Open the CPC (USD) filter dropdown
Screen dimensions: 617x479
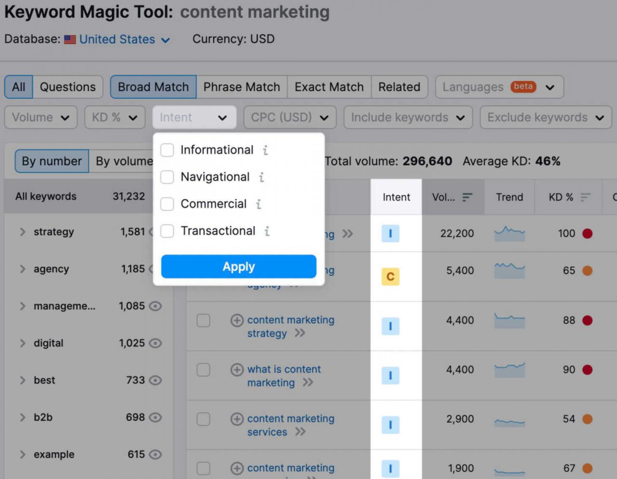point(290,117)
